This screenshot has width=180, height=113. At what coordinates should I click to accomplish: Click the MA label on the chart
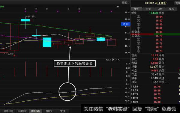click(118, 7)
